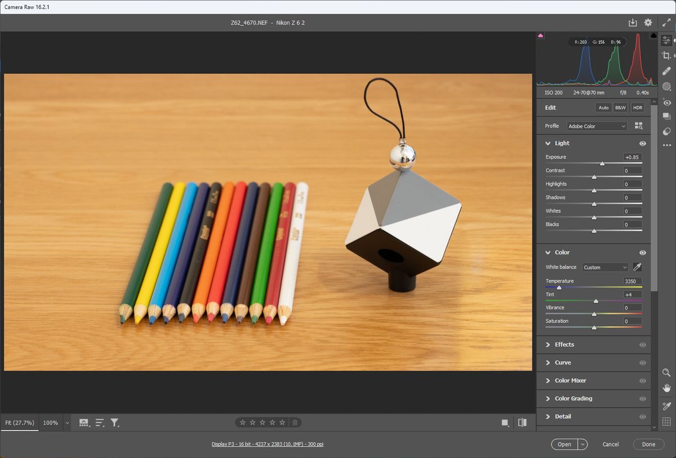Collapse the Light panel
Screen dimensions: 676x458
click(x=548, y=143)
